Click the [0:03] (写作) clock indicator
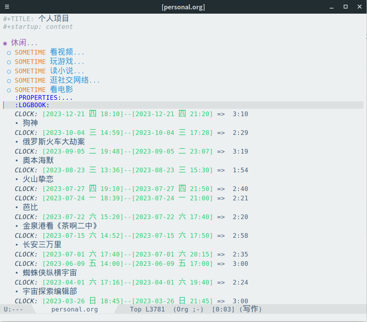This screenshot has height=322, width=367. click(237, 310)
